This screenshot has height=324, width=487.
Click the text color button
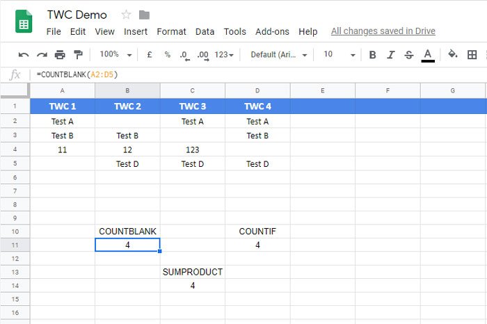tap(428, 55)
